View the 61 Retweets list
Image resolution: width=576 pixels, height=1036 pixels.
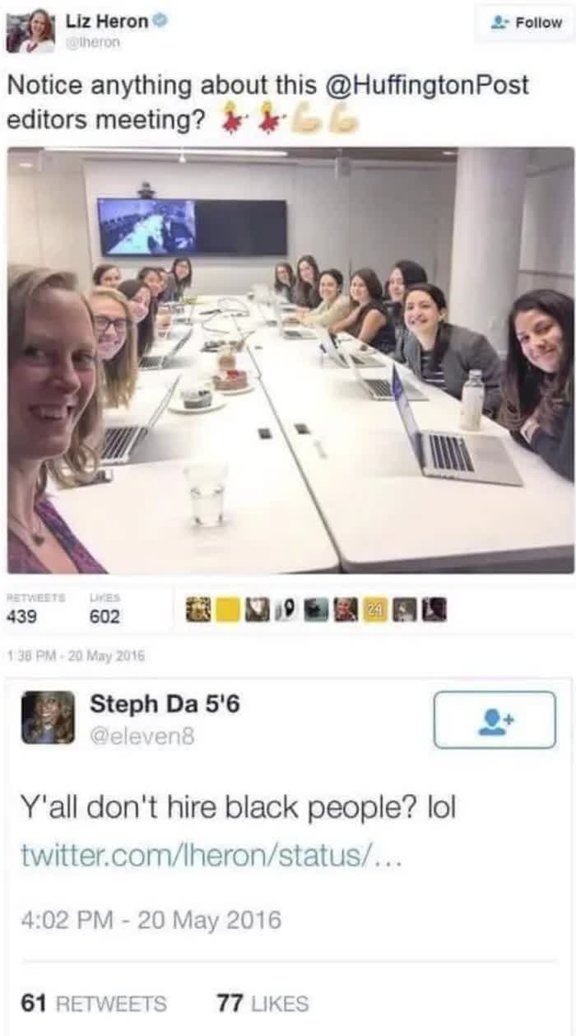[93, 1004]
